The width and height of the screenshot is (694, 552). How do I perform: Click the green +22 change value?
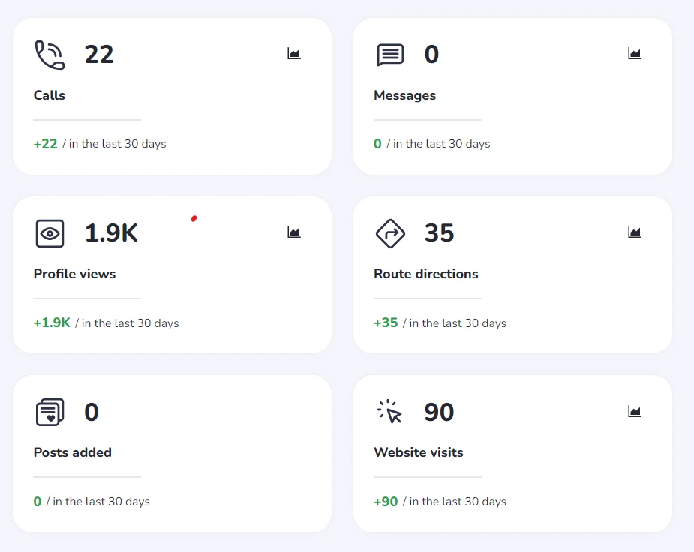tap(46, 144)
